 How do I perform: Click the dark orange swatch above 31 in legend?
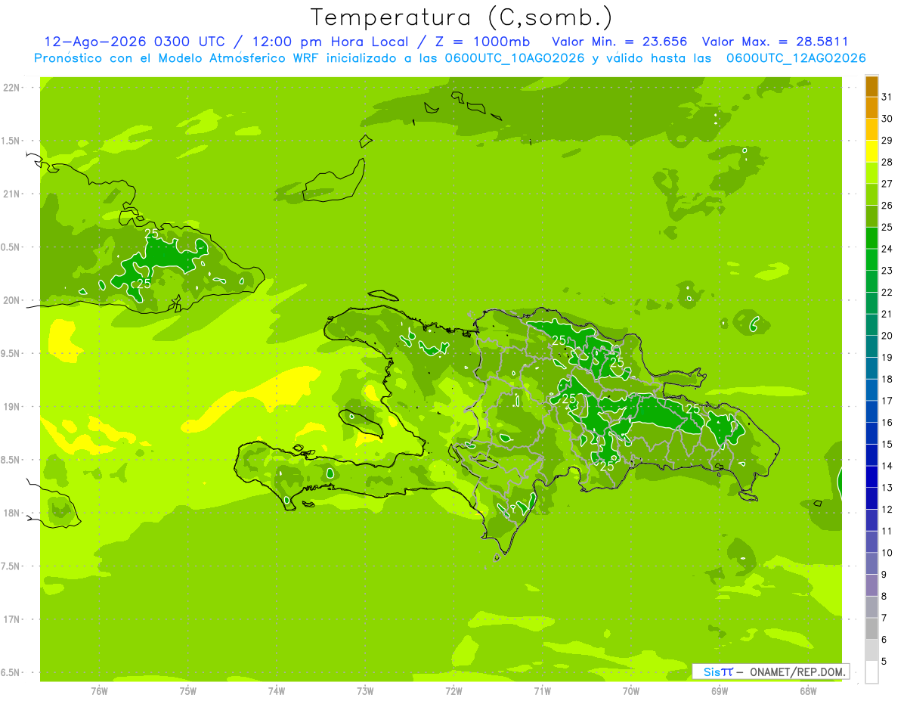coord(871,86)
